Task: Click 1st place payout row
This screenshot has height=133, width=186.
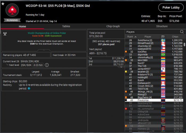Action: tap(106, 58)
